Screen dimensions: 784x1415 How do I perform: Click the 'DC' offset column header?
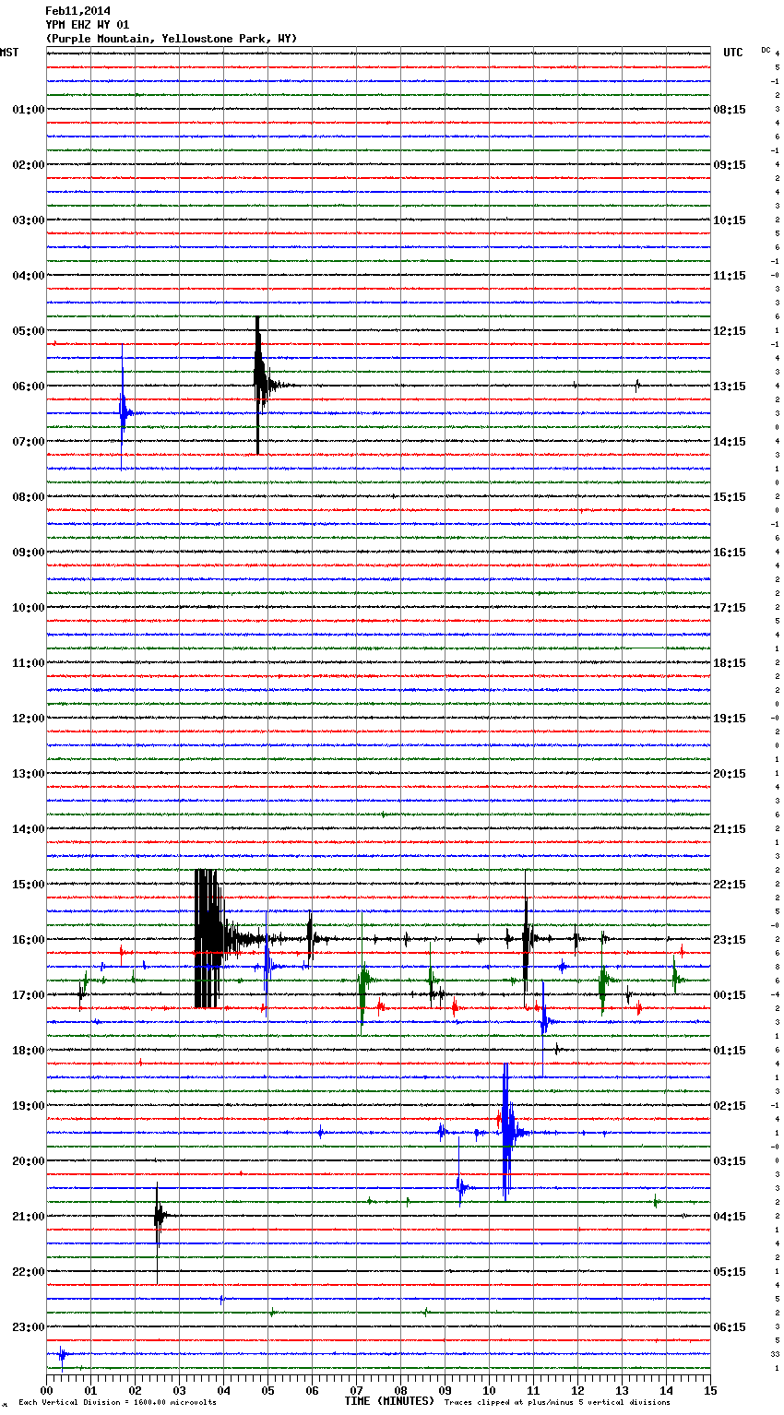(766, 50)
